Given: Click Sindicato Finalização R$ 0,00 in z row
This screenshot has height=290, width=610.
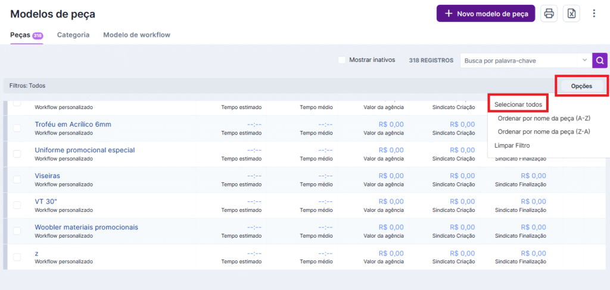Looking at the screenshot, I should pos(533,254).
